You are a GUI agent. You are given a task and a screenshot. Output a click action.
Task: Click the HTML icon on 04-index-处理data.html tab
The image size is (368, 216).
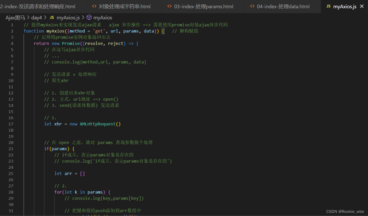[252, 6]
